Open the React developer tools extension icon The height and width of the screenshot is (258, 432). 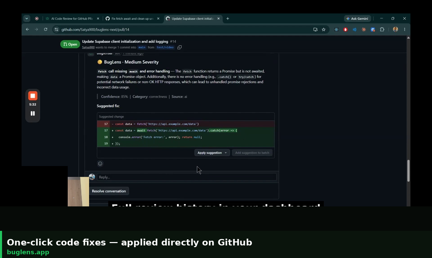point(336,30)
